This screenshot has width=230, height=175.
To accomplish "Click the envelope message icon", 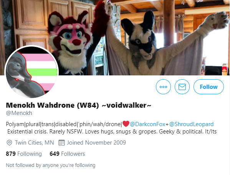I will [x=182, y=87].
